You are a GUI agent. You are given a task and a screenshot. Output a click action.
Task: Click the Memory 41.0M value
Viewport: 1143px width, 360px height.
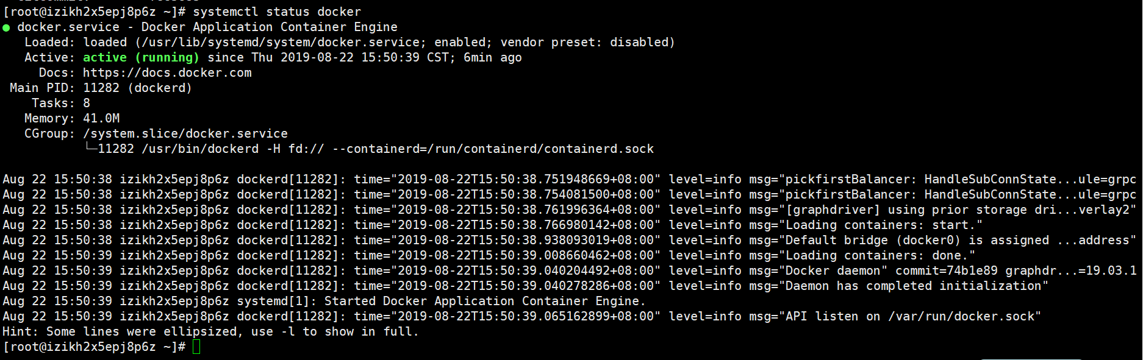click(101, 119)
